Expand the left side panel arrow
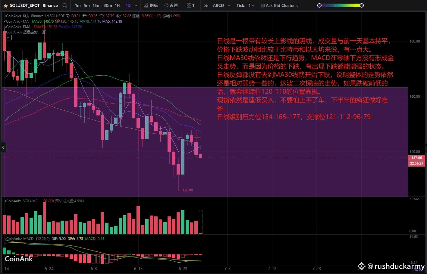The image size is (427, 274). click(x=3, y=147)
